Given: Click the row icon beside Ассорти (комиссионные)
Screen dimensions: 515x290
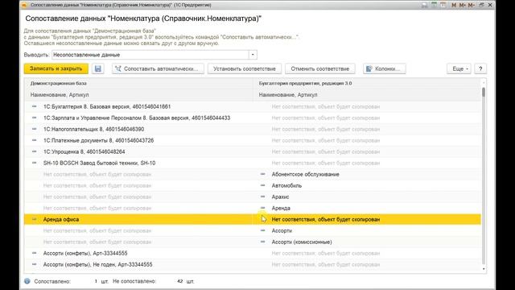Looking at the screenshot, I should [263, 242].
